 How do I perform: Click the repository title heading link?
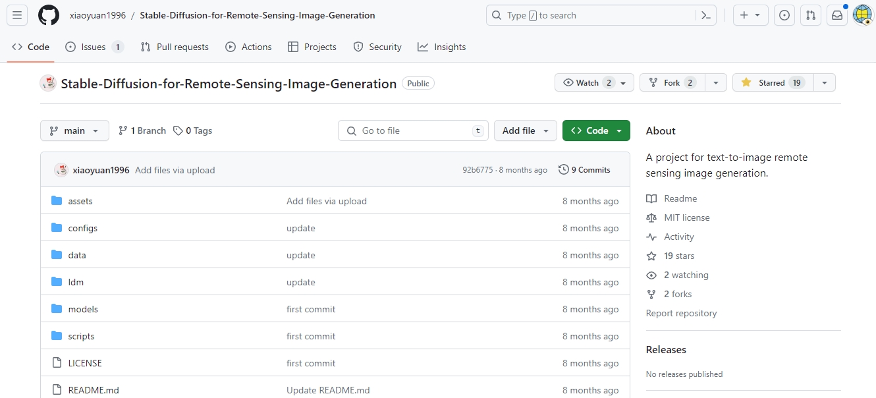pos(229,84)
